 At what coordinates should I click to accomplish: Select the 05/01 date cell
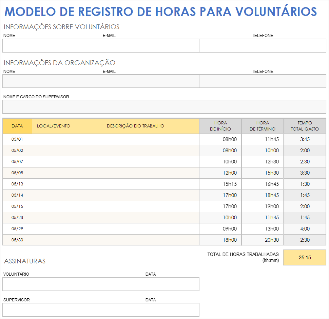(17, 139)
